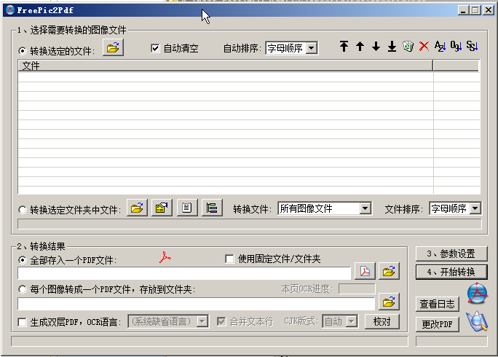Enable 使用固定文件/文件夹 checkbox

[229, 259]
